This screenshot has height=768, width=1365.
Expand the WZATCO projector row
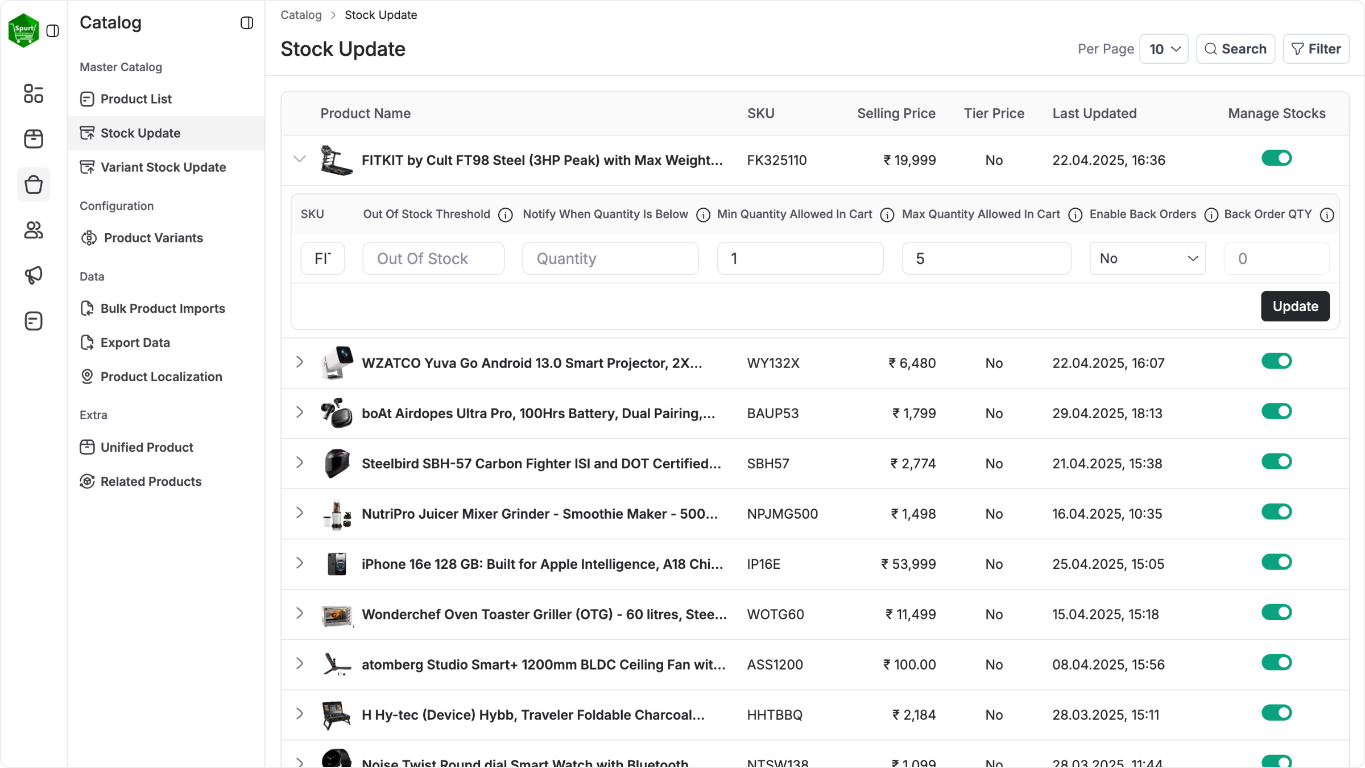pos(300,362)
